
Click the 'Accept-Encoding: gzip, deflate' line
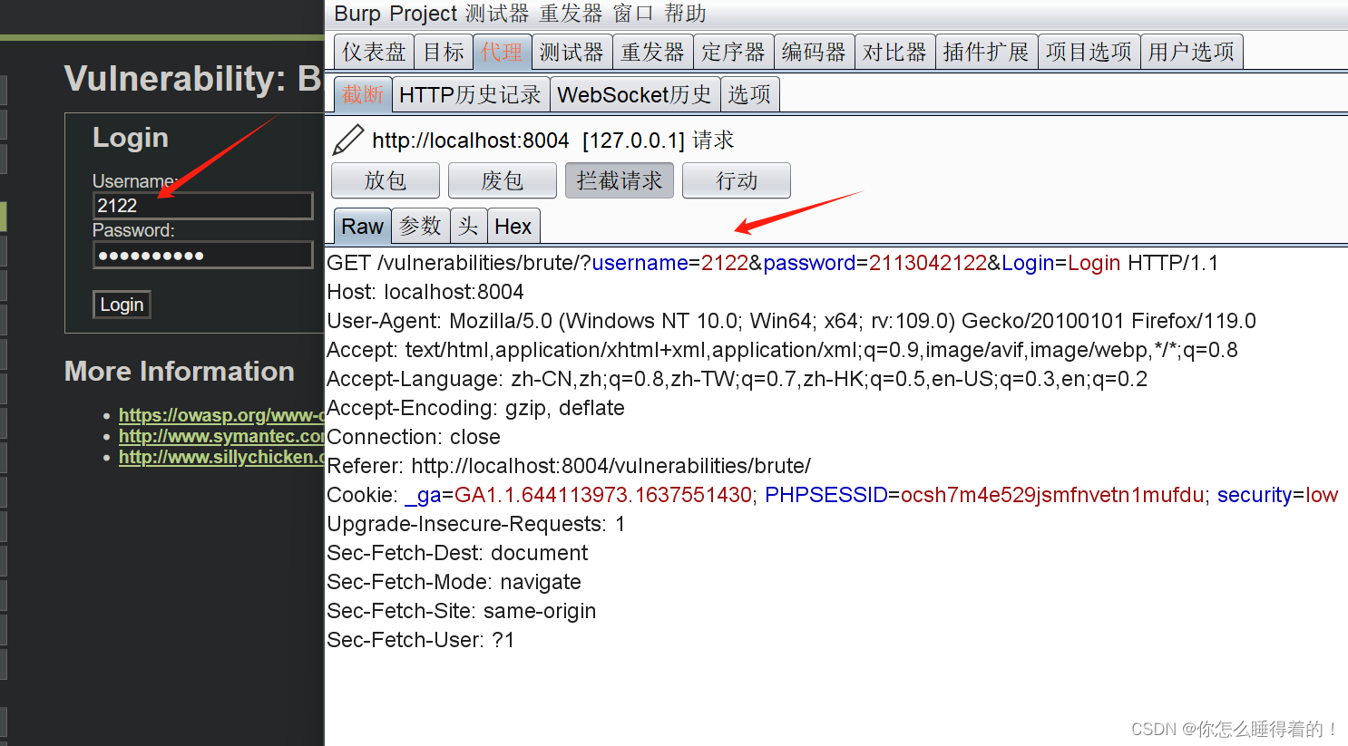[x=475, y=408]
